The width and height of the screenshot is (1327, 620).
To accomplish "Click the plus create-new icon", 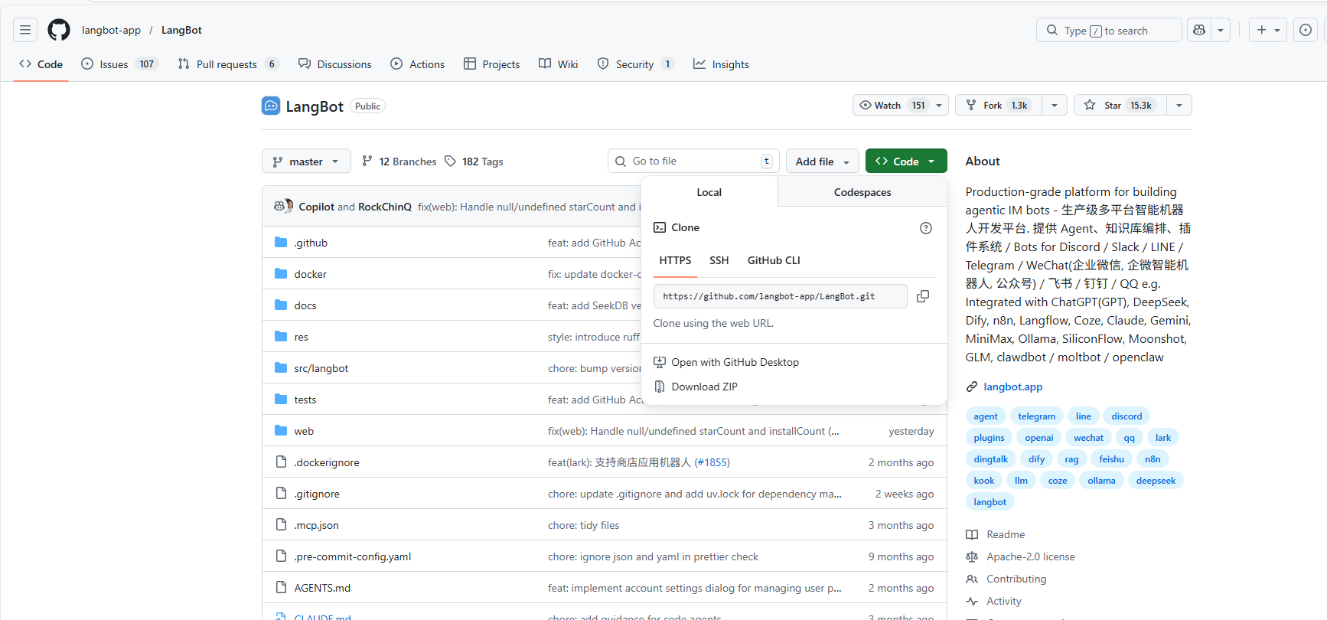I will [1262, 30].
